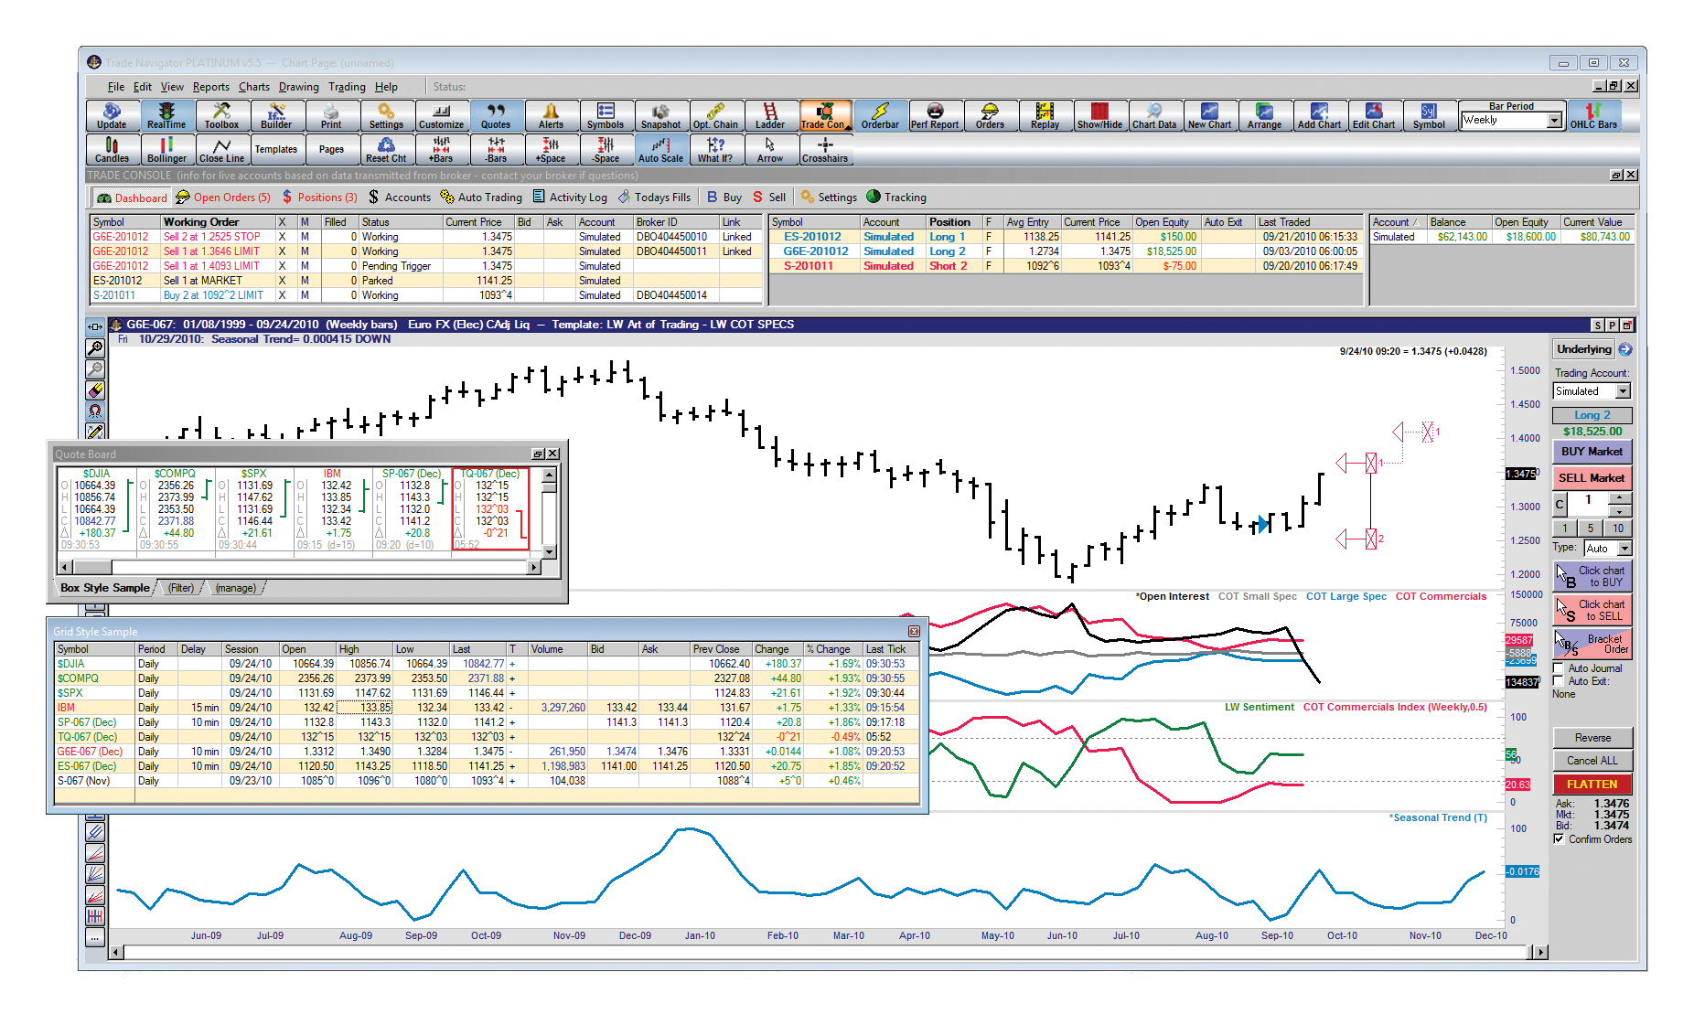
Task: Click the Auto Scale icon
Action: pyautogui.click(x=660, y=150)
